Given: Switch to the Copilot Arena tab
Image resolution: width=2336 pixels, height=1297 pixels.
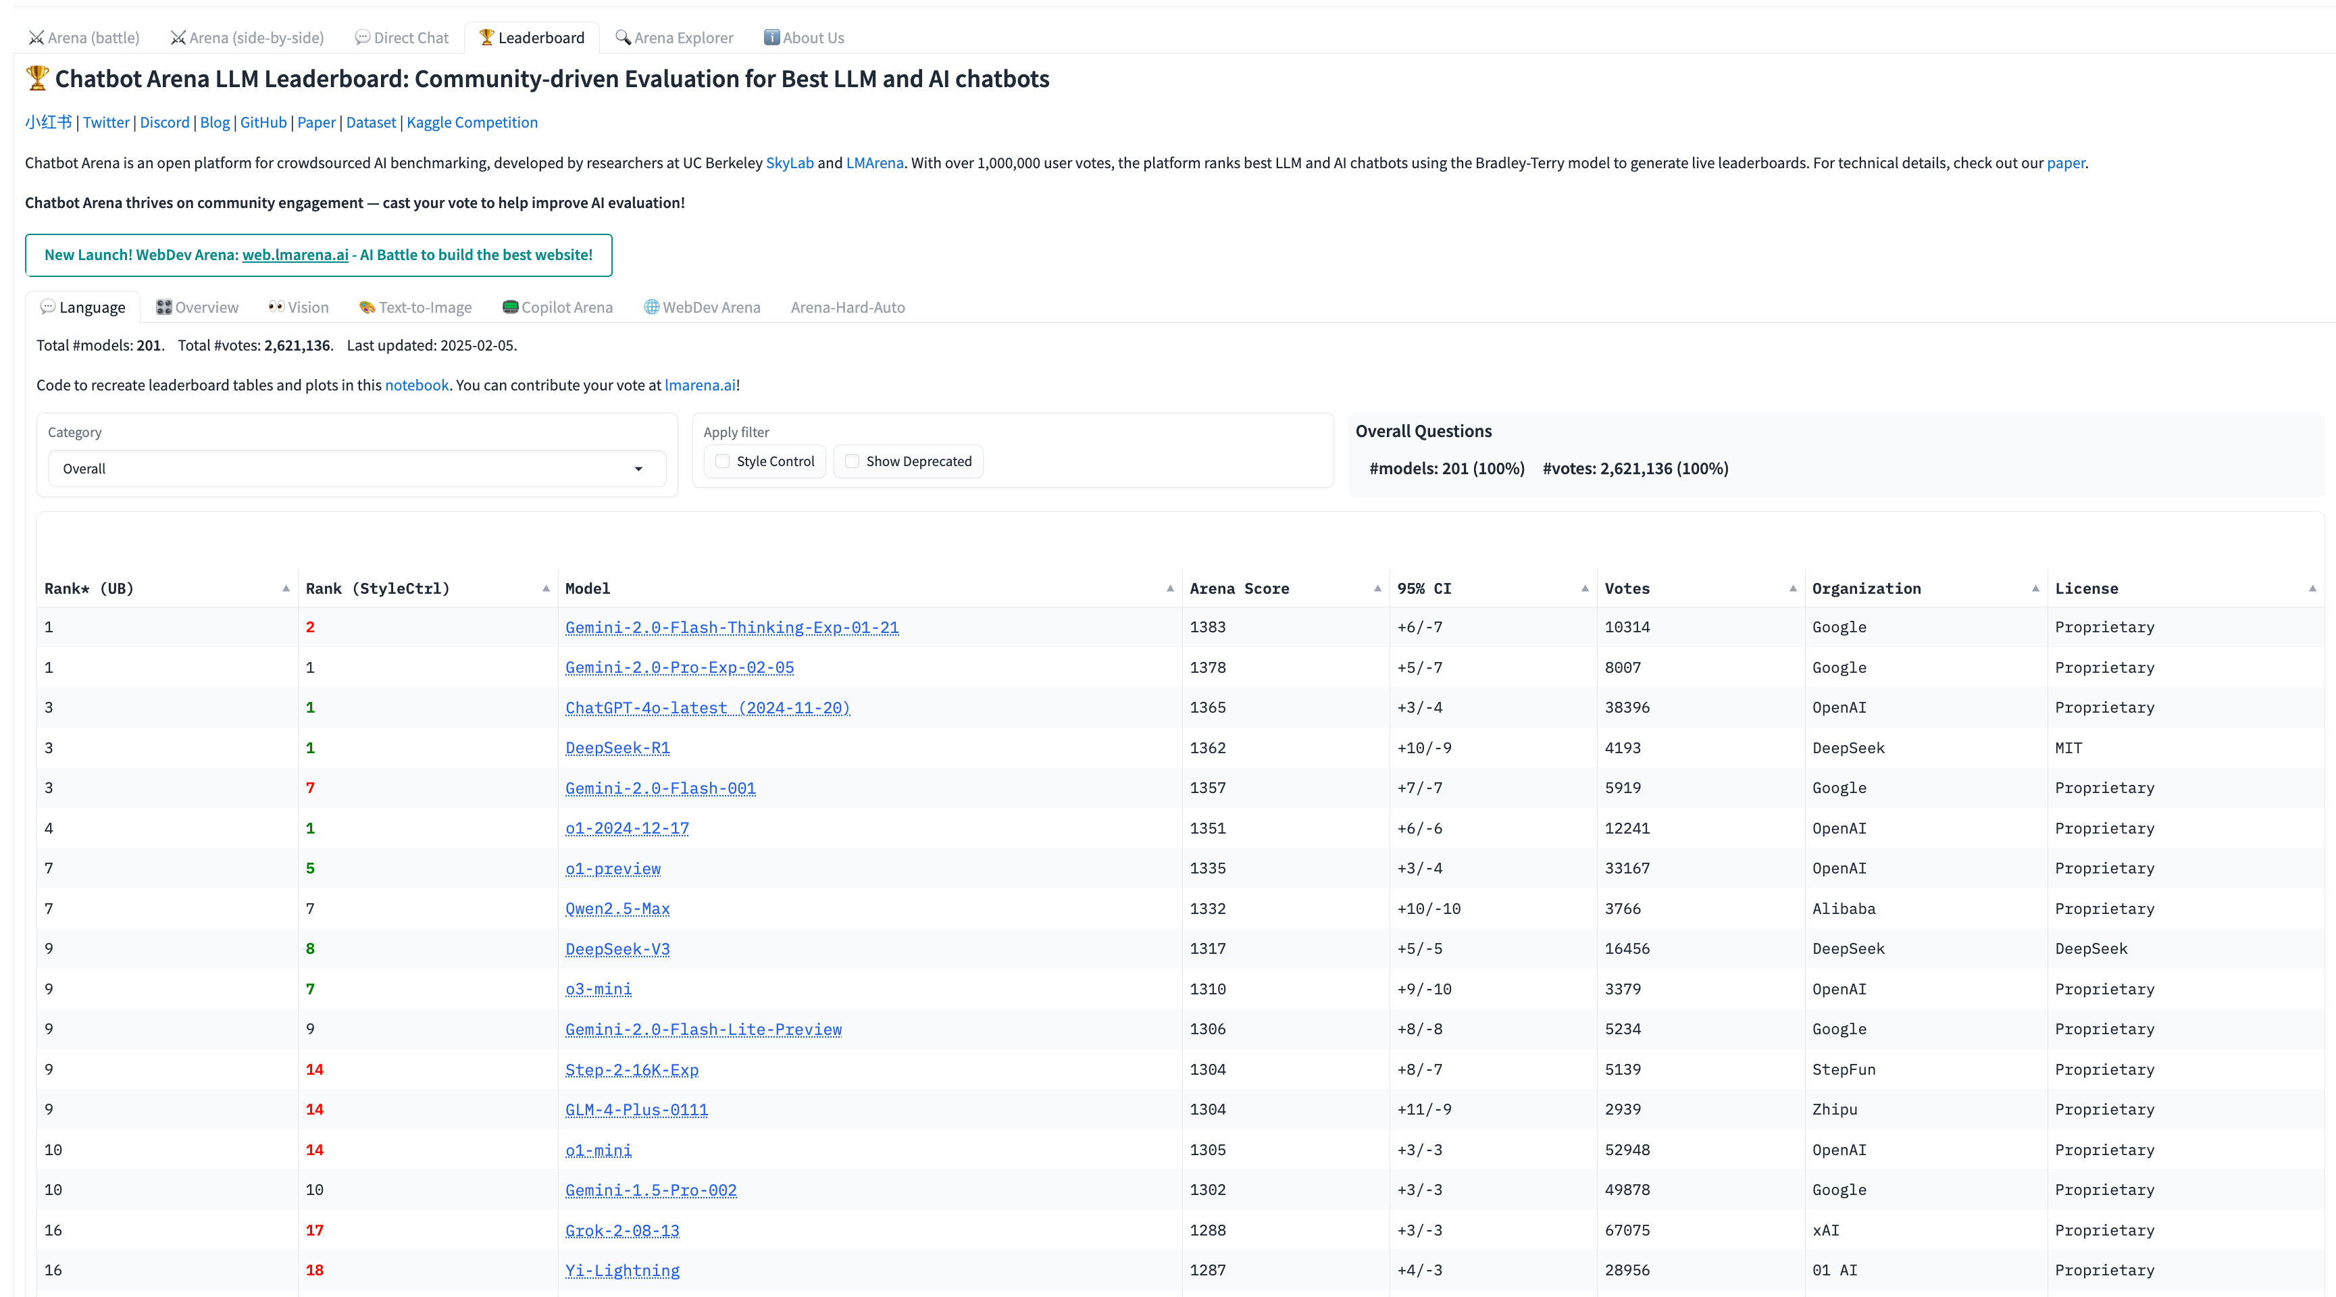Looking at the screenshot, I should pos(558,307).
